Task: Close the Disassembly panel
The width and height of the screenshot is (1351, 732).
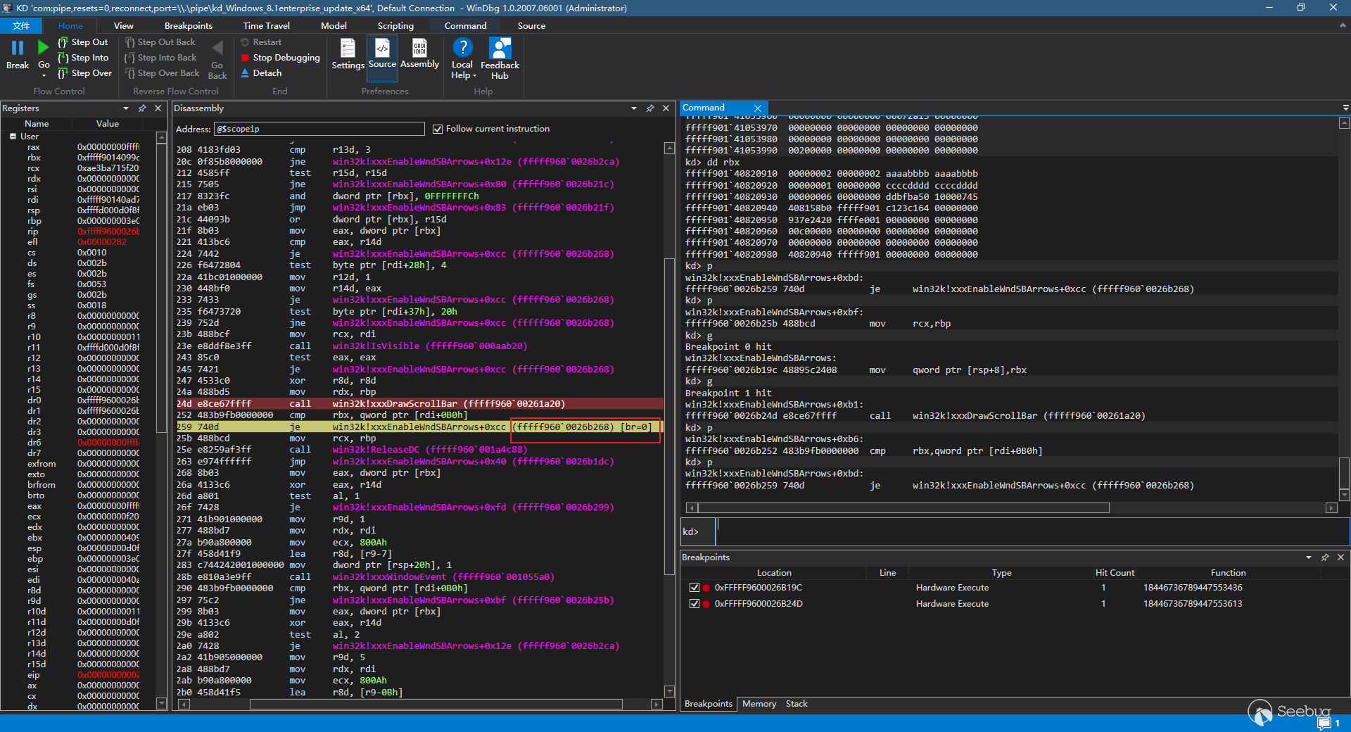Action: tap(666, 108)
